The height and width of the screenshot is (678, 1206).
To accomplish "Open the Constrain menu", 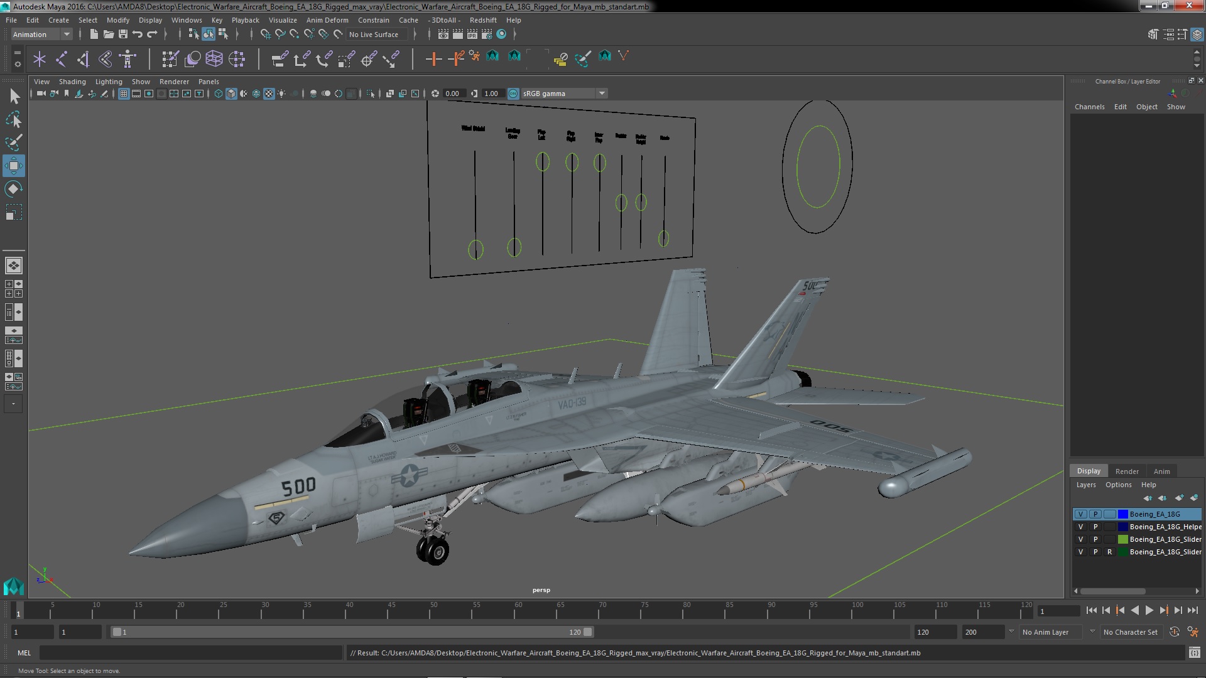I will tap(373, 20).
